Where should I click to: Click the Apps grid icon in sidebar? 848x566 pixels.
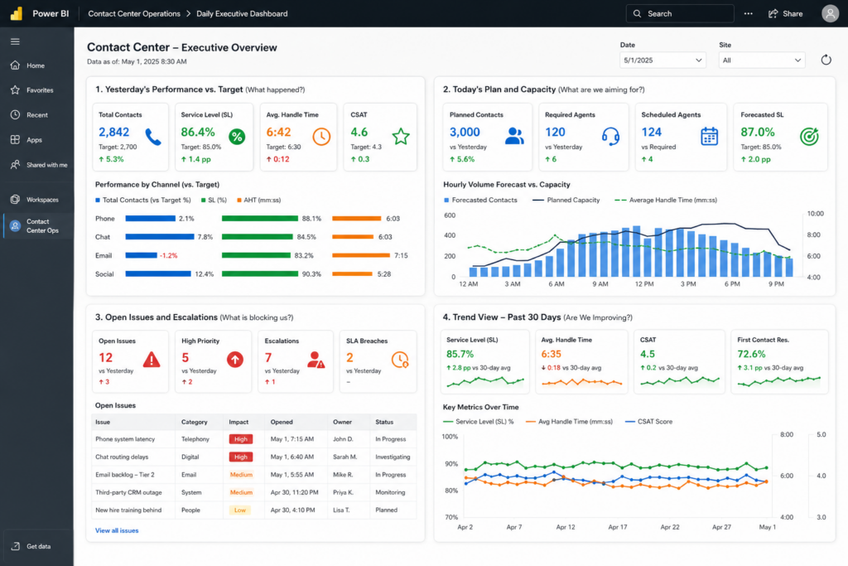click(x=15, y=139)
